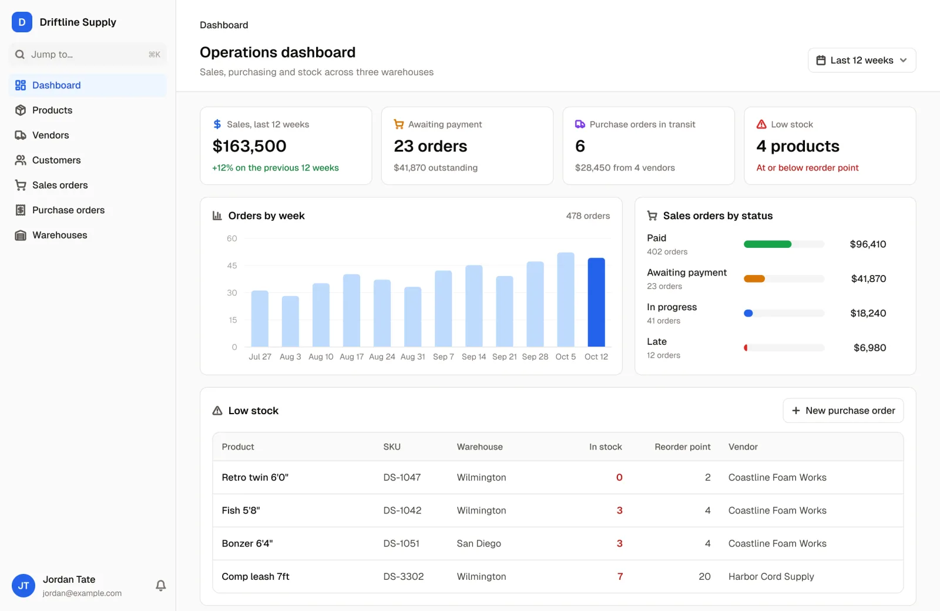Click the Products box icon
This screenshot has height=611, width=940.
pos(21,110)
